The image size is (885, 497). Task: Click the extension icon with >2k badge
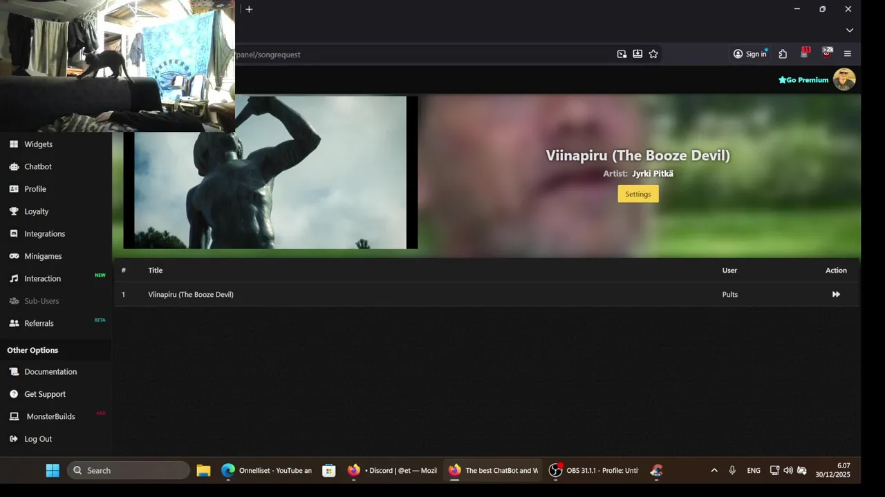827,53
